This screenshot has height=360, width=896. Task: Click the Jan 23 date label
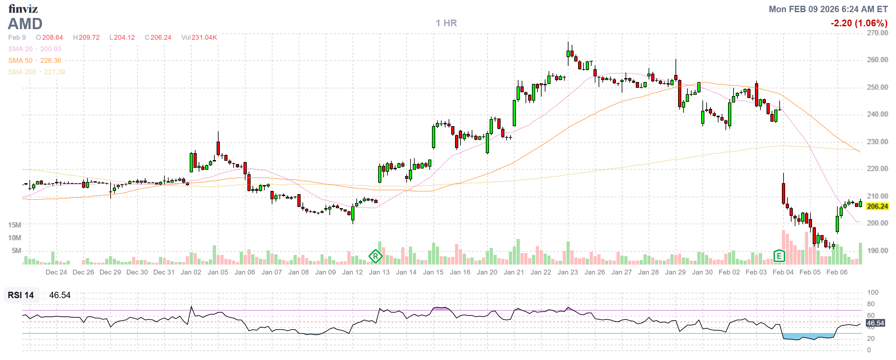(568, 272)
